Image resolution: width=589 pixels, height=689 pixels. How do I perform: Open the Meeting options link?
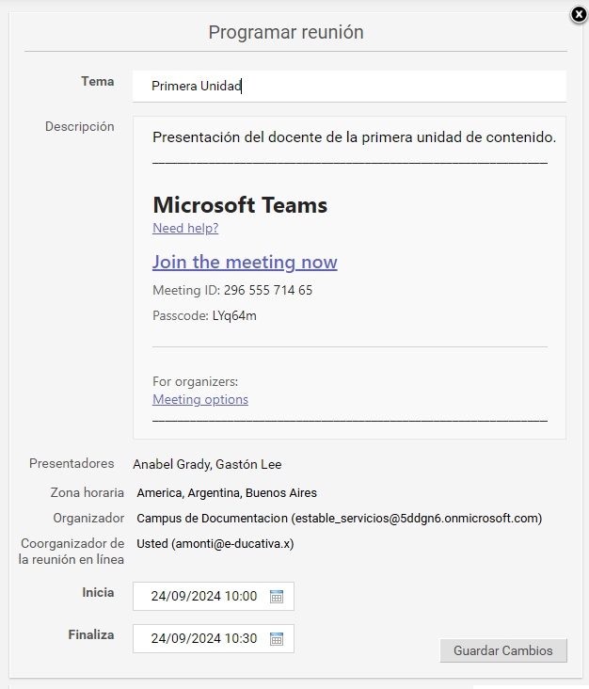[x=200, y=399]
